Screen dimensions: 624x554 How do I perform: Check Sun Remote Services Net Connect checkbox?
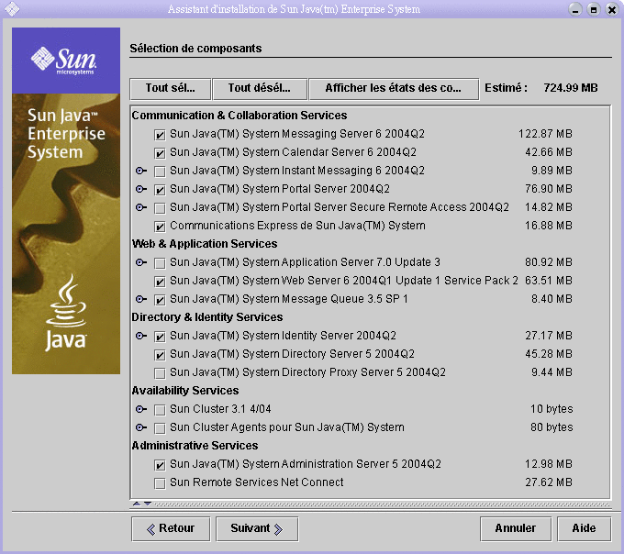[160, 483]
